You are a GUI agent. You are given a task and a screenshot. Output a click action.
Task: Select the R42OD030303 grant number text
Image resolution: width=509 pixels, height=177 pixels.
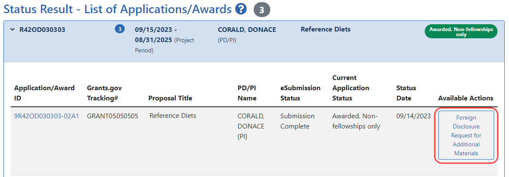[43, 30]
